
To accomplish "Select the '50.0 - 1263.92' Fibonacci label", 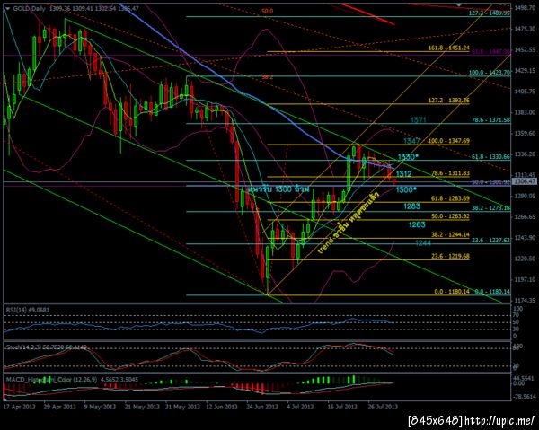I will tap(450, 216).
